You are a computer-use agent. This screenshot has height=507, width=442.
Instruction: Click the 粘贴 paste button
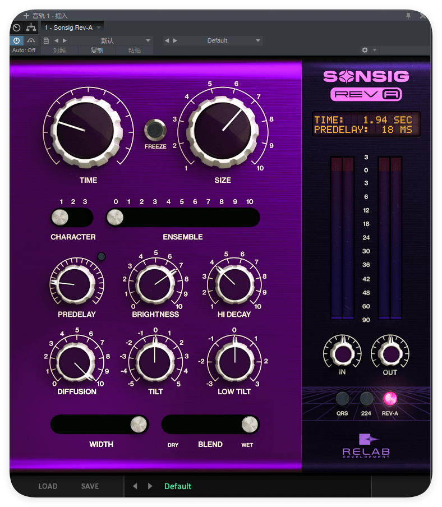135,50
